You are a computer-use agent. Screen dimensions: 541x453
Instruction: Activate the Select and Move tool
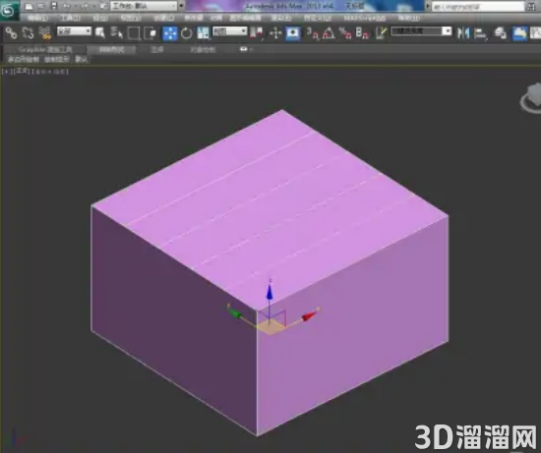pyautogui.click(x=170, y=33)
